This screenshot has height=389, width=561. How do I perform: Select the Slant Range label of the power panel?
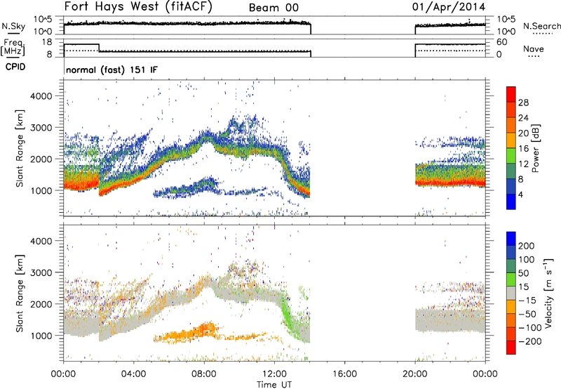pos(20,148)
